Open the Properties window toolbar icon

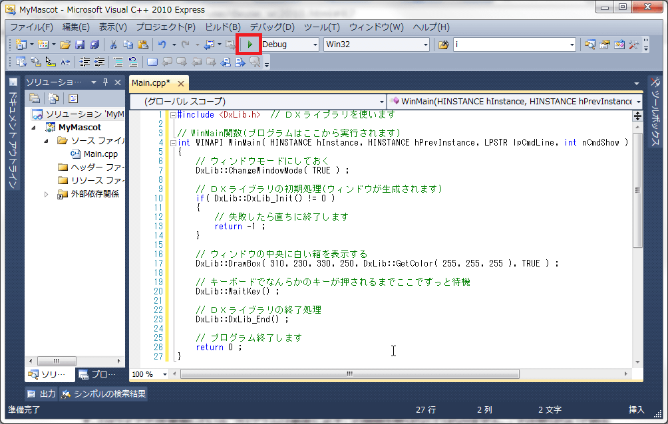605,45
